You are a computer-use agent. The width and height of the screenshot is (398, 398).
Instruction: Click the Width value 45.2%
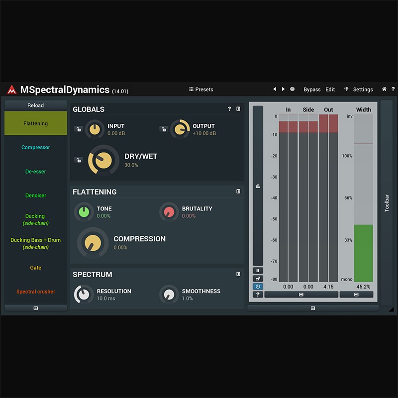click(364, 287)
